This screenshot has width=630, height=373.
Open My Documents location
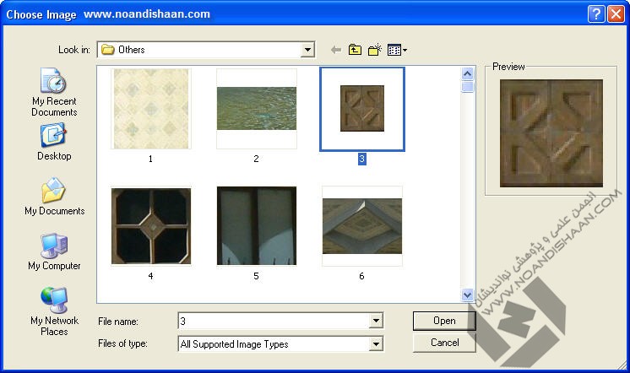tap(54, 196)
